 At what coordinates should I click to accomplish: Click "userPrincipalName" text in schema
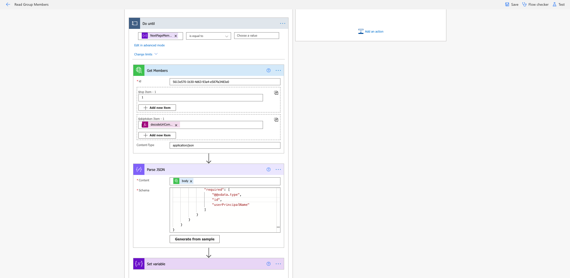pos(231,205)
